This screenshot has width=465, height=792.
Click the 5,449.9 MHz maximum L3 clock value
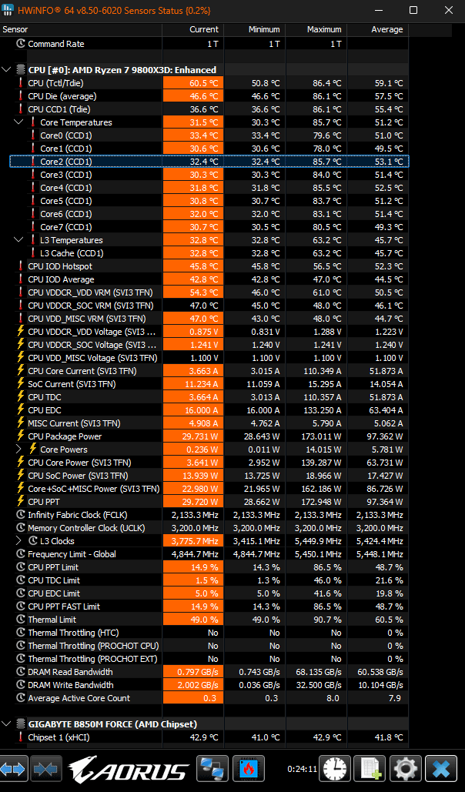(319, 541)
